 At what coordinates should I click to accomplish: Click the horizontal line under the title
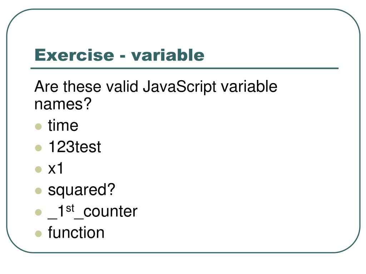point(184,68)
